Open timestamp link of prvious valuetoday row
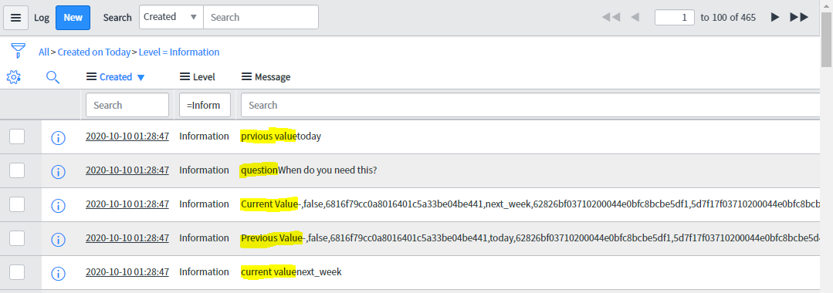This screenshot has height=293, width=833. click(x=127, y=136)
